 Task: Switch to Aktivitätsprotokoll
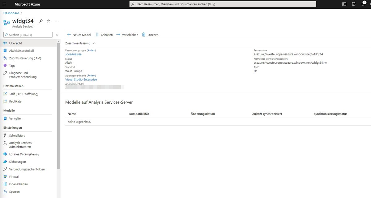[20, 50]
